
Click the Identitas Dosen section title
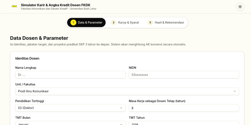pyautogui.click(x=27, y=58)
